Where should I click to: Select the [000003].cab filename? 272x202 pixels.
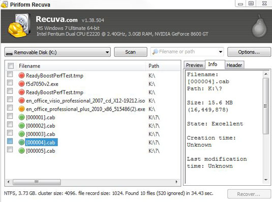coord(40,134)
